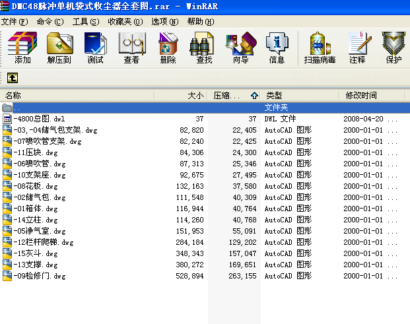410x324 pixels.
Task: Open the 帮助(H) menu
Action: 201,21
